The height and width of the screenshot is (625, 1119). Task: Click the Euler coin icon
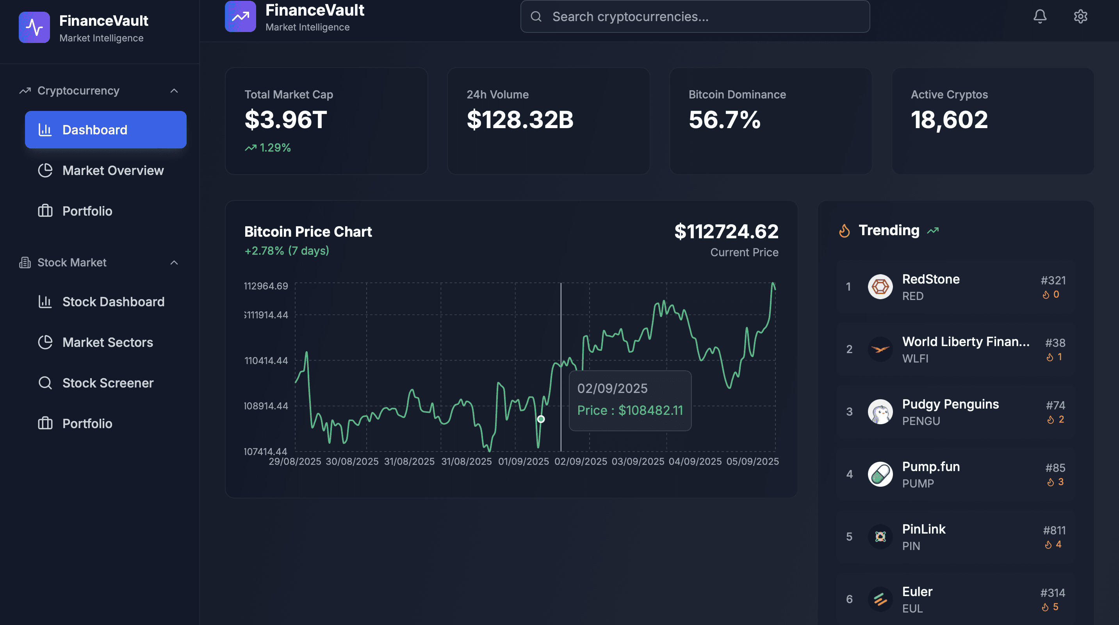[x=880, y=599]
